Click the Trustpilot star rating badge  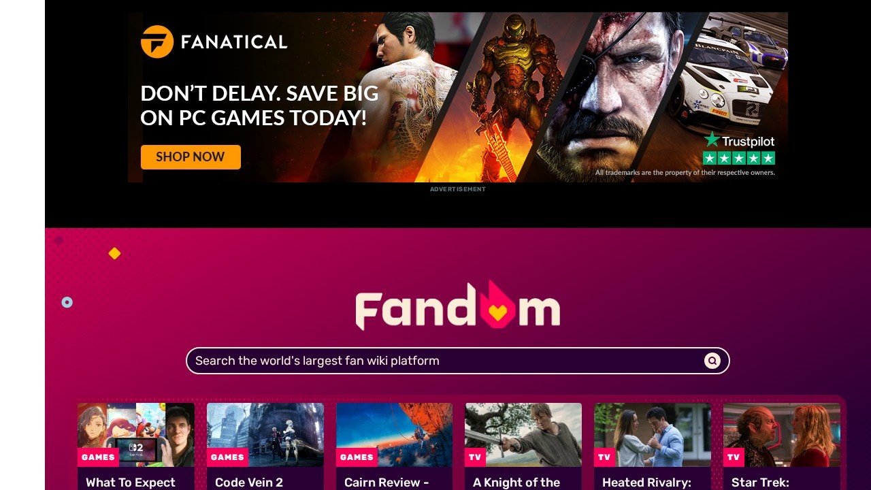[x=738, y=149]
